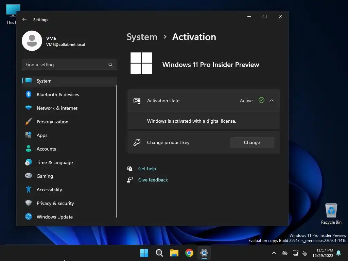Image resolution: width=348 pixels, height=261 pixels.
Task: Maximize the Settings window
Action: tap(264, 17)
